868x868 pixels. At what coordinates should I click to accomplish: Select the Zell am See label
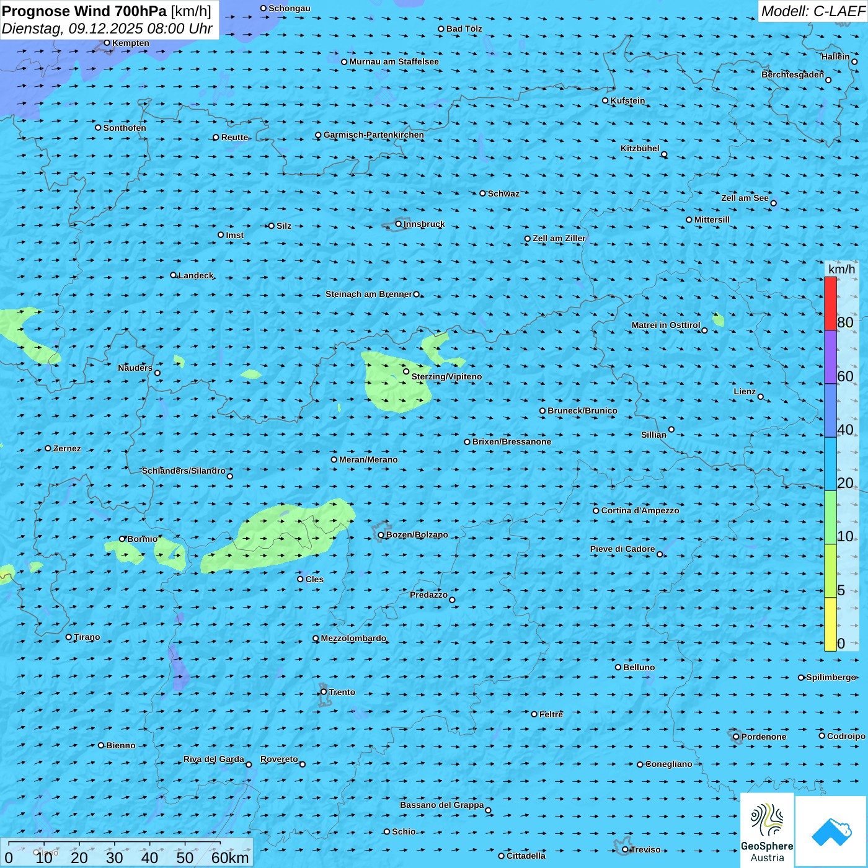point(745,198)
